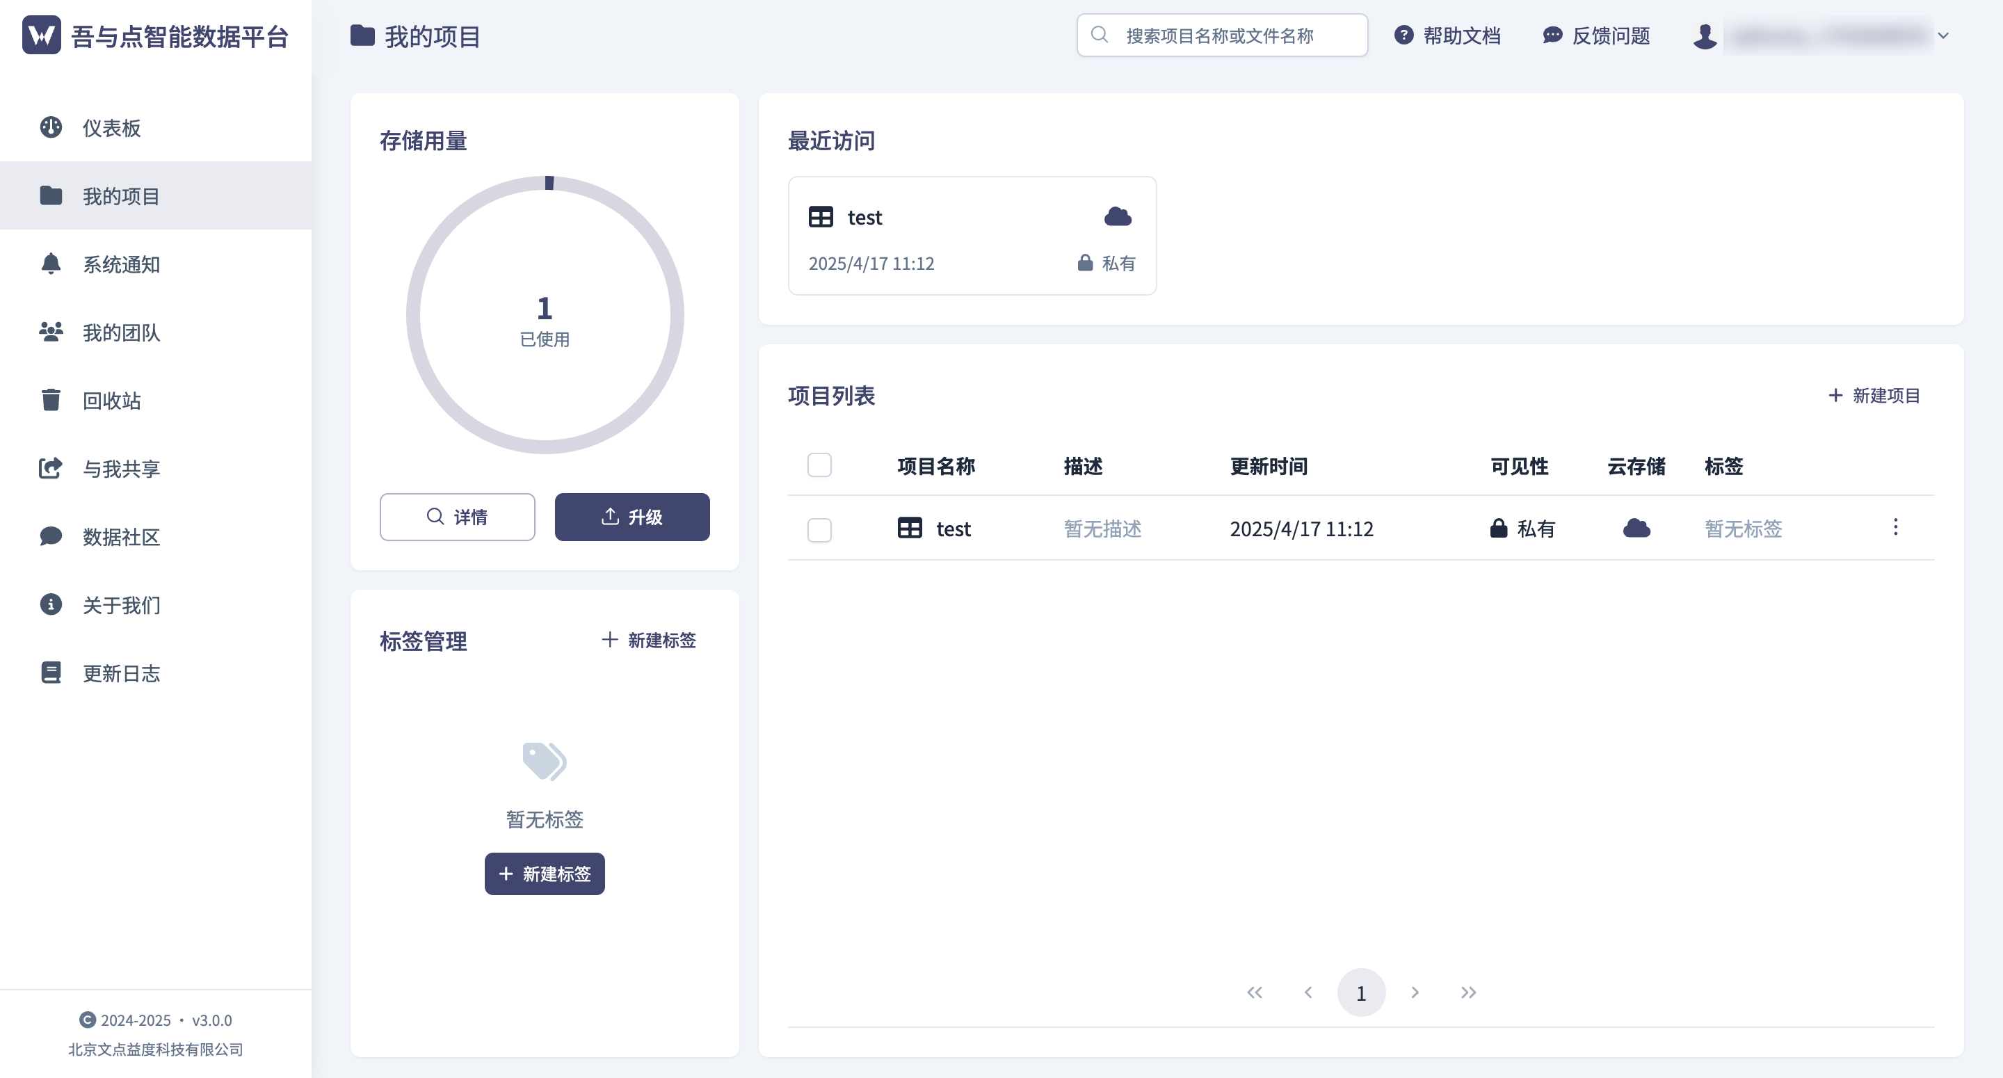Viewport: 2003px width, 1078px height.
Task: Open the account dropdown in the top right
Action: click(x=1943, y=35)
